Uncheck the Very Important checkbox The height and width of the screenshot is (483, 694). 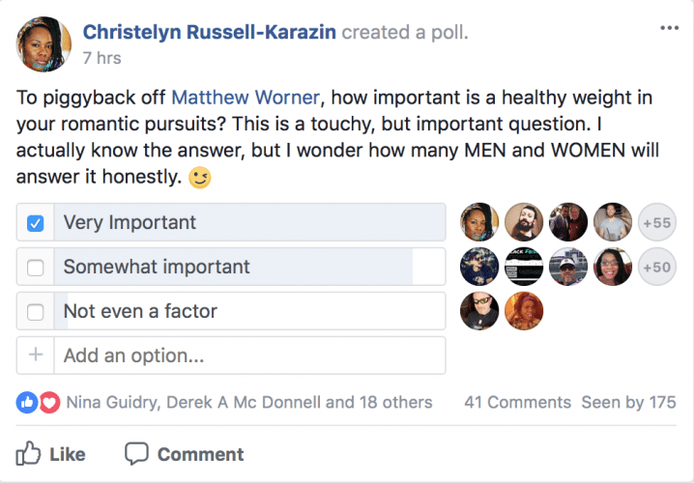click(x=36, y=223)
